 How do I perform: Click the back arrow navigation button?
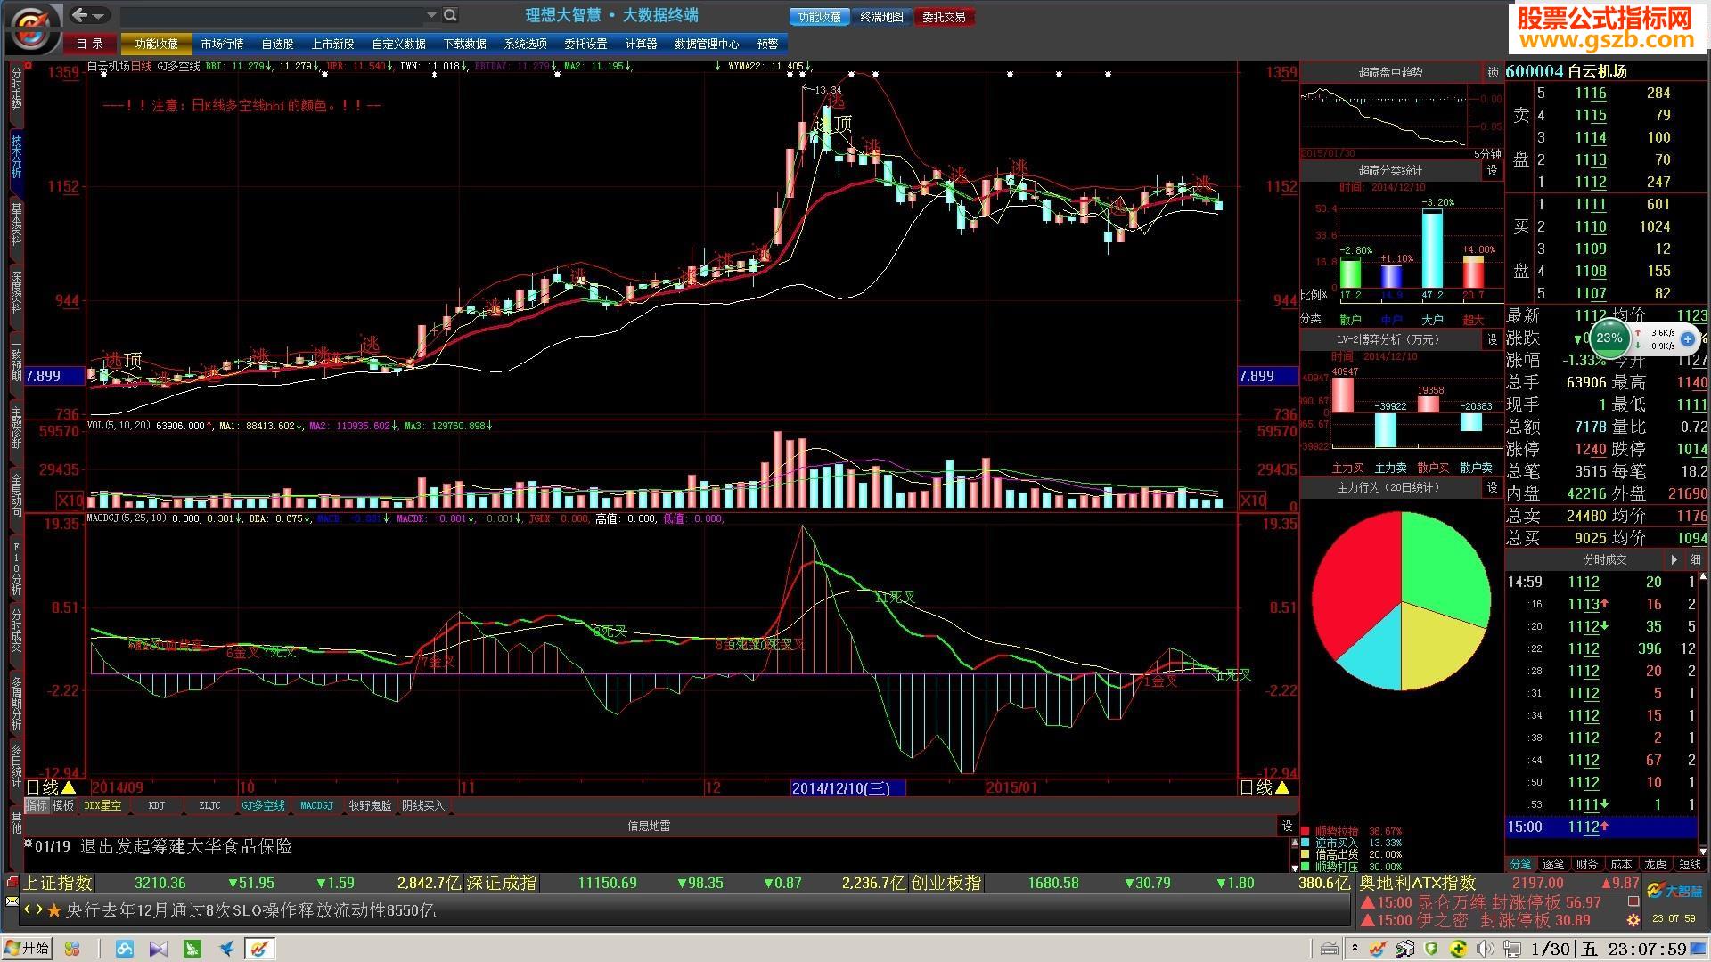pos(80,15)
